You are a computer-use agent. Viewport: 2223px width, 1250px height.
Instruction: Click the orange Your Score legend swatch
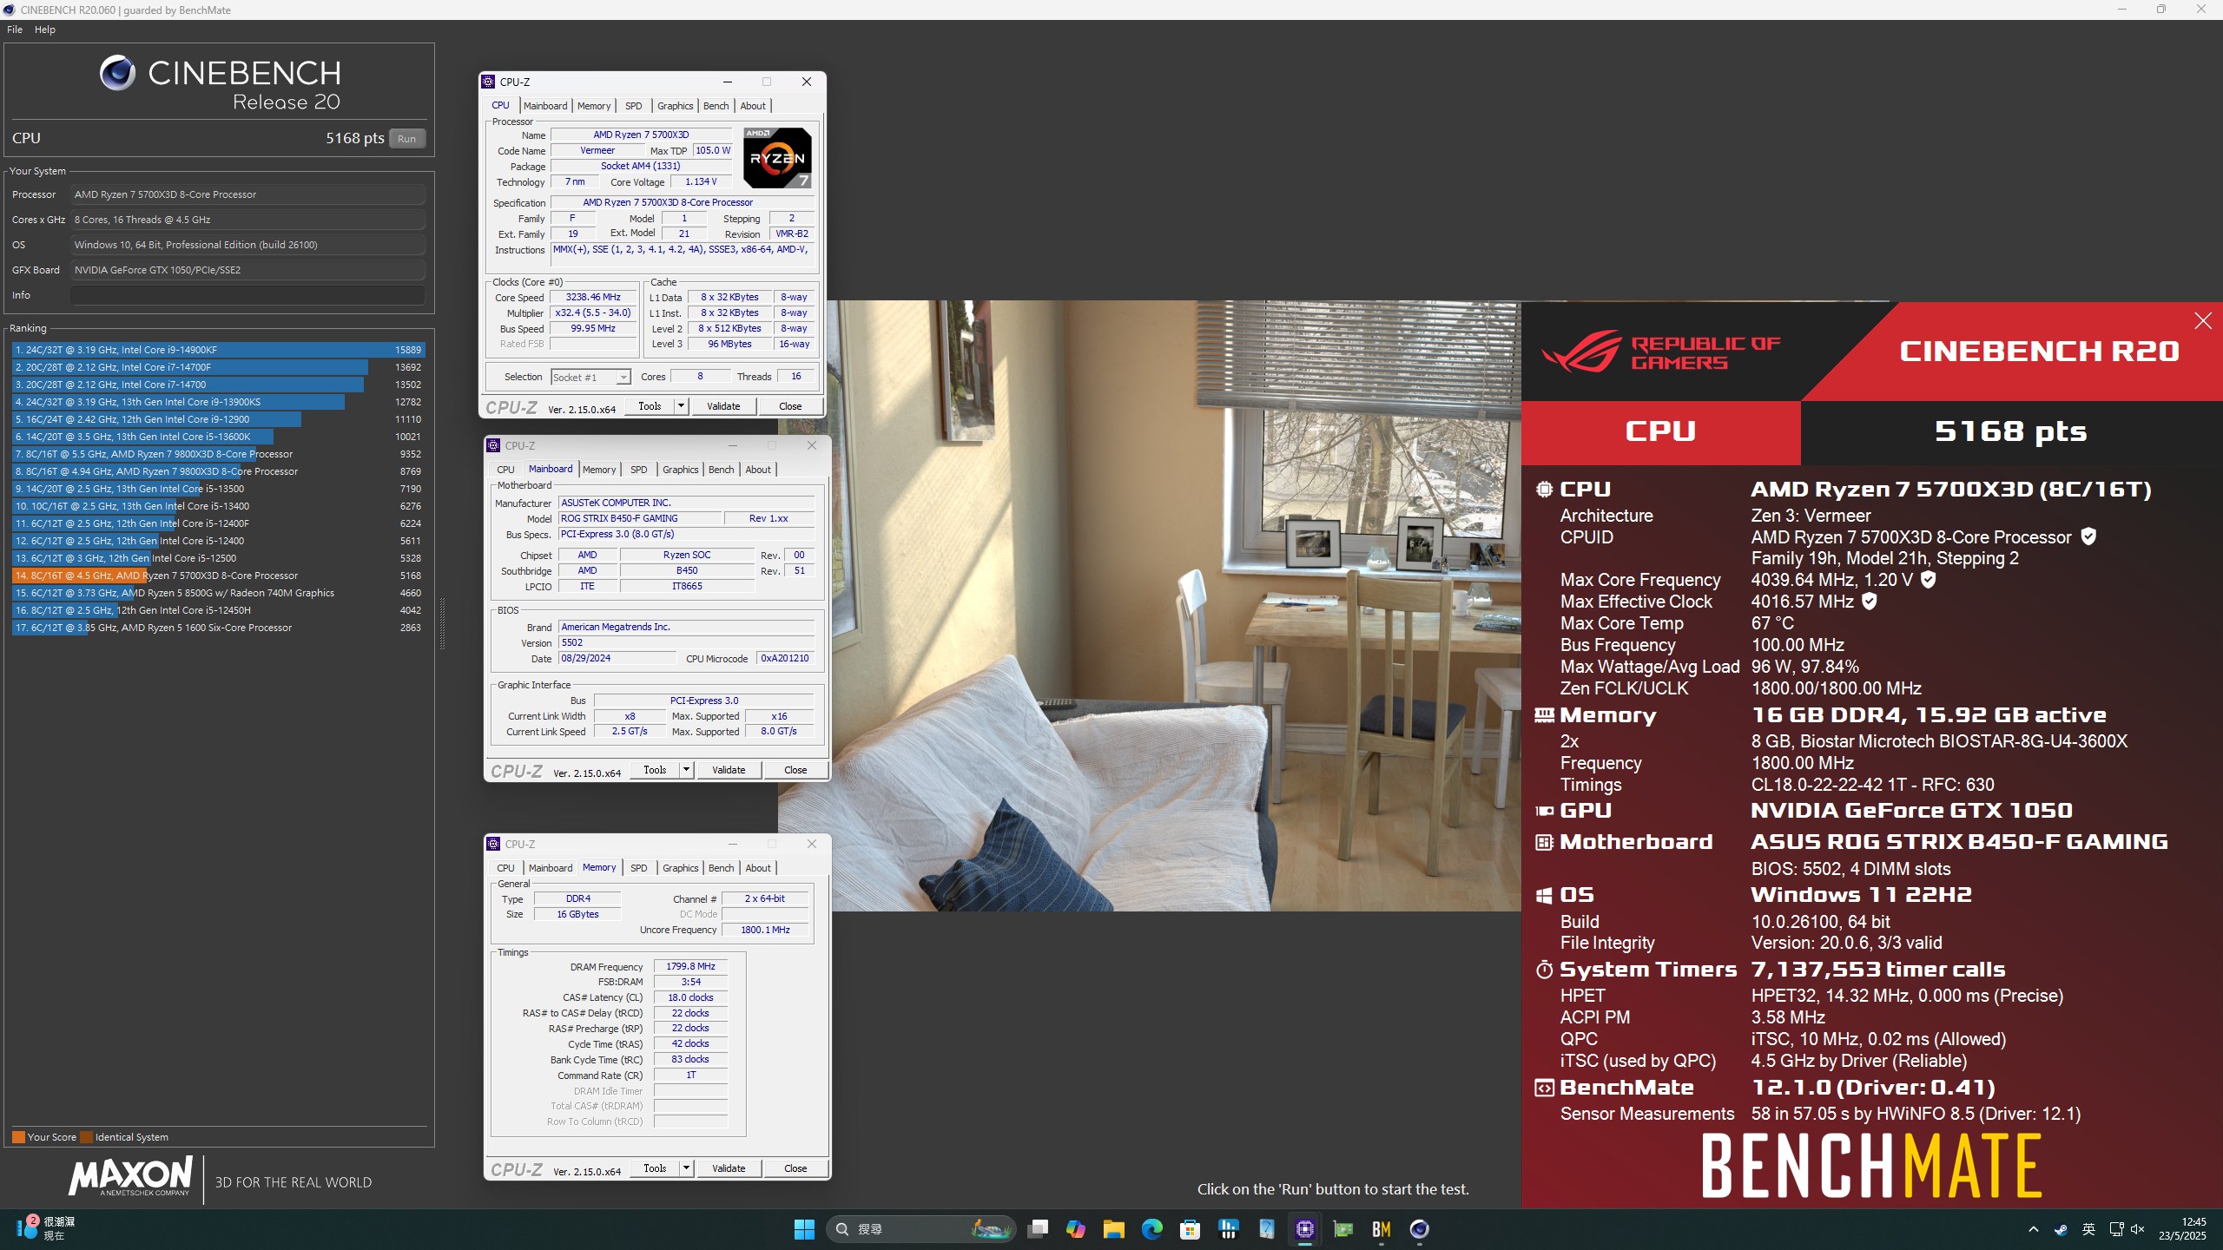point(18,1137)
